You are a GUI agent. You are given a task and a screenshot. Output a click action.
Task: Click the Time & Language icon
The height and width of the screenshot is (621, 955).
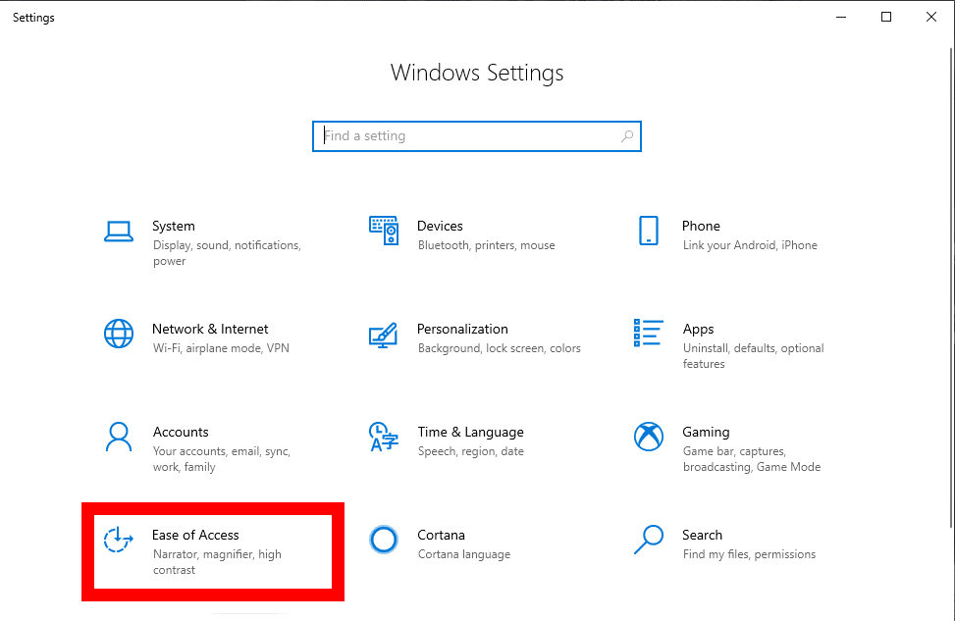coord(383,437)
